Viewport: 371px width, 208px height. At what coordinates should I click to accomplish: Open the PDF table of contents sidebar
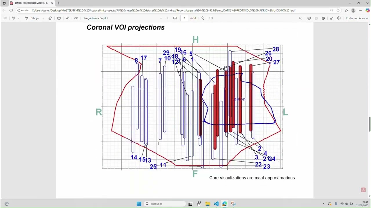point(5,18)
